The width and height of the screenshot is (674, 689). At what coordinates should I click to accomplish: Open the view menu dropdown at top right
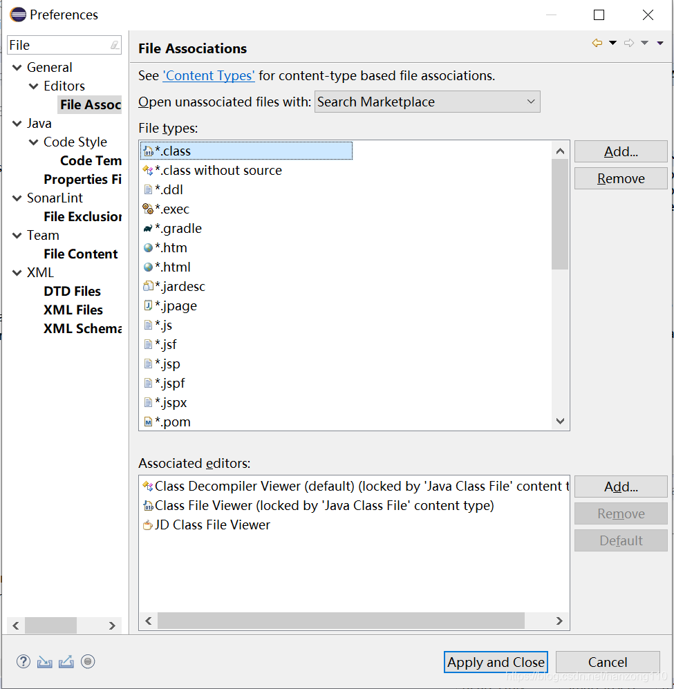[660, 42]
